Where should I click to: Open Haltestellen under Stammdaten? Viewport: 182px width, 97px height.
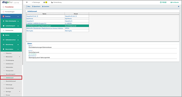click(11, 67)
